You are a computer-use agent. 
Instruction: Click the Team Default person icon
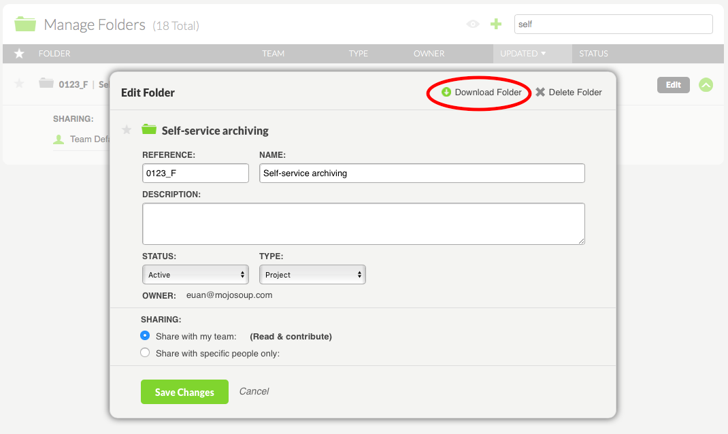59,139
